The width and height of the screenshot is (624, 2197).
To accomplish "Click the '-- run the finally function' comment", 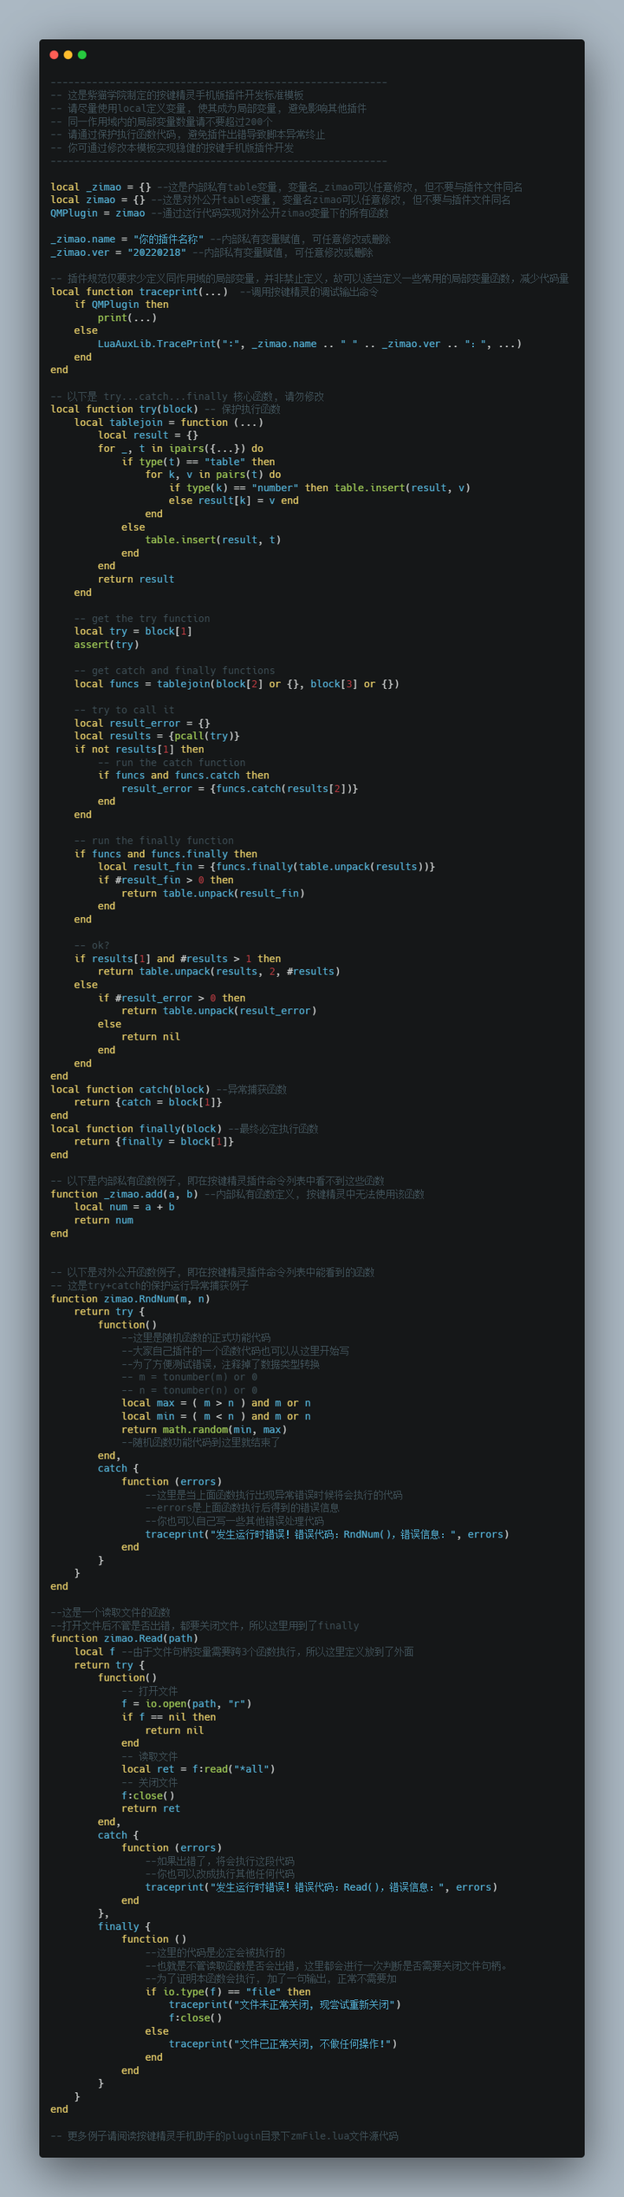I will 154,841.
